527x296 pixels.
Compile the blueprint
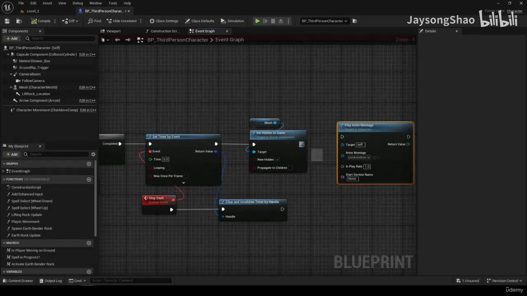tap(41, 21)
